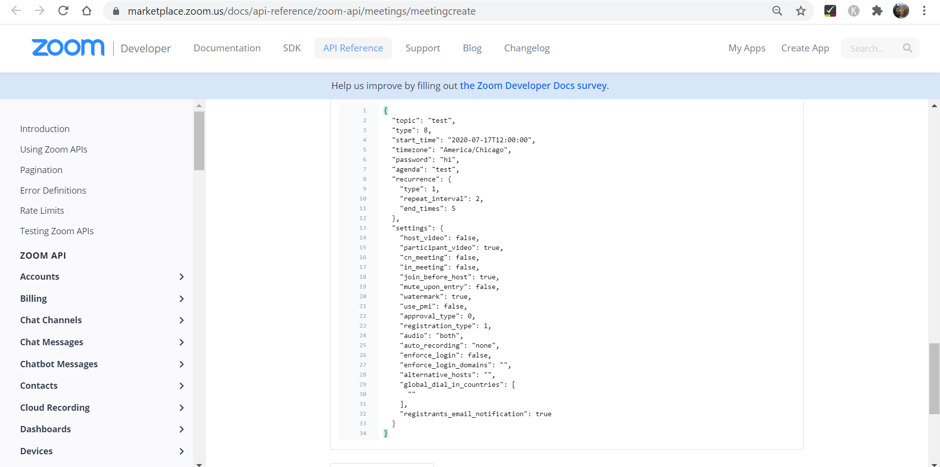The height and width of the screenshot is (467, 940).
Task: Expand the Dashboards section
Action: tap(182, 429)
